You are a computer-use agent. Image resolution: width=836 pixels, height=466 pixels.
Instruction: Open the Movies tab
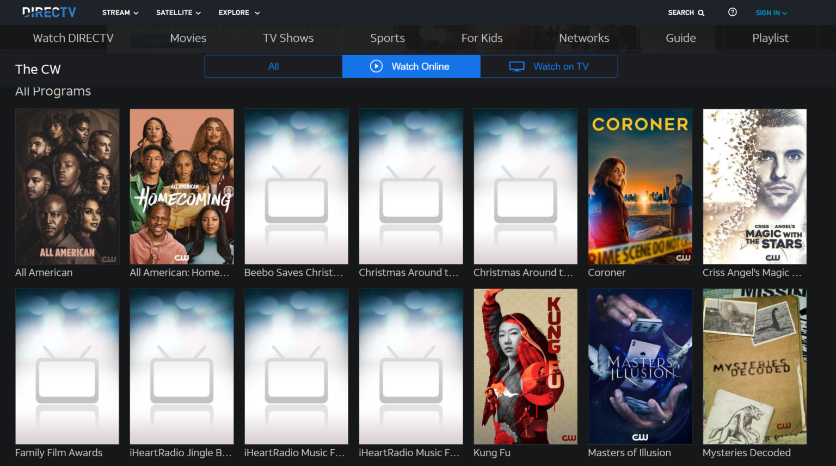(188, 38)
